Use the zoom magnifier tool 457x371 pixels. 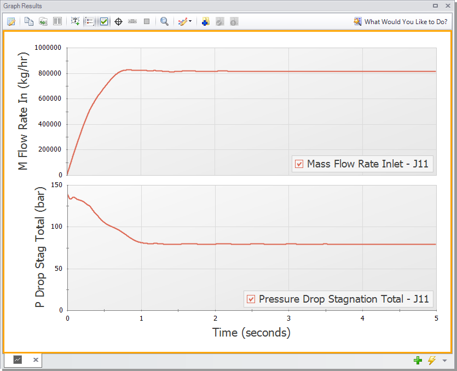point(164,21)
